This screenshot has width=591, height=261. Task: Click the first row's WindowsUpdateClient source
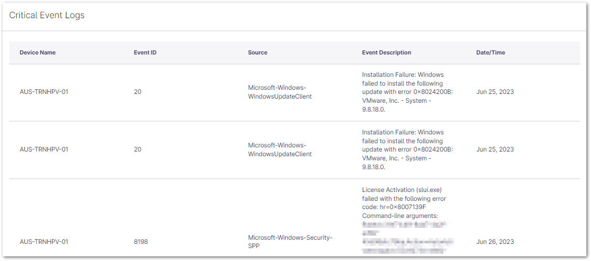tap(279, 92)
